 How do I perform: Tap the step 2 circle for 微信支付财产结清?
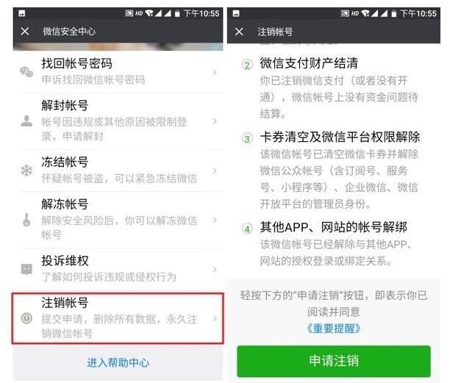pos(247,65)
